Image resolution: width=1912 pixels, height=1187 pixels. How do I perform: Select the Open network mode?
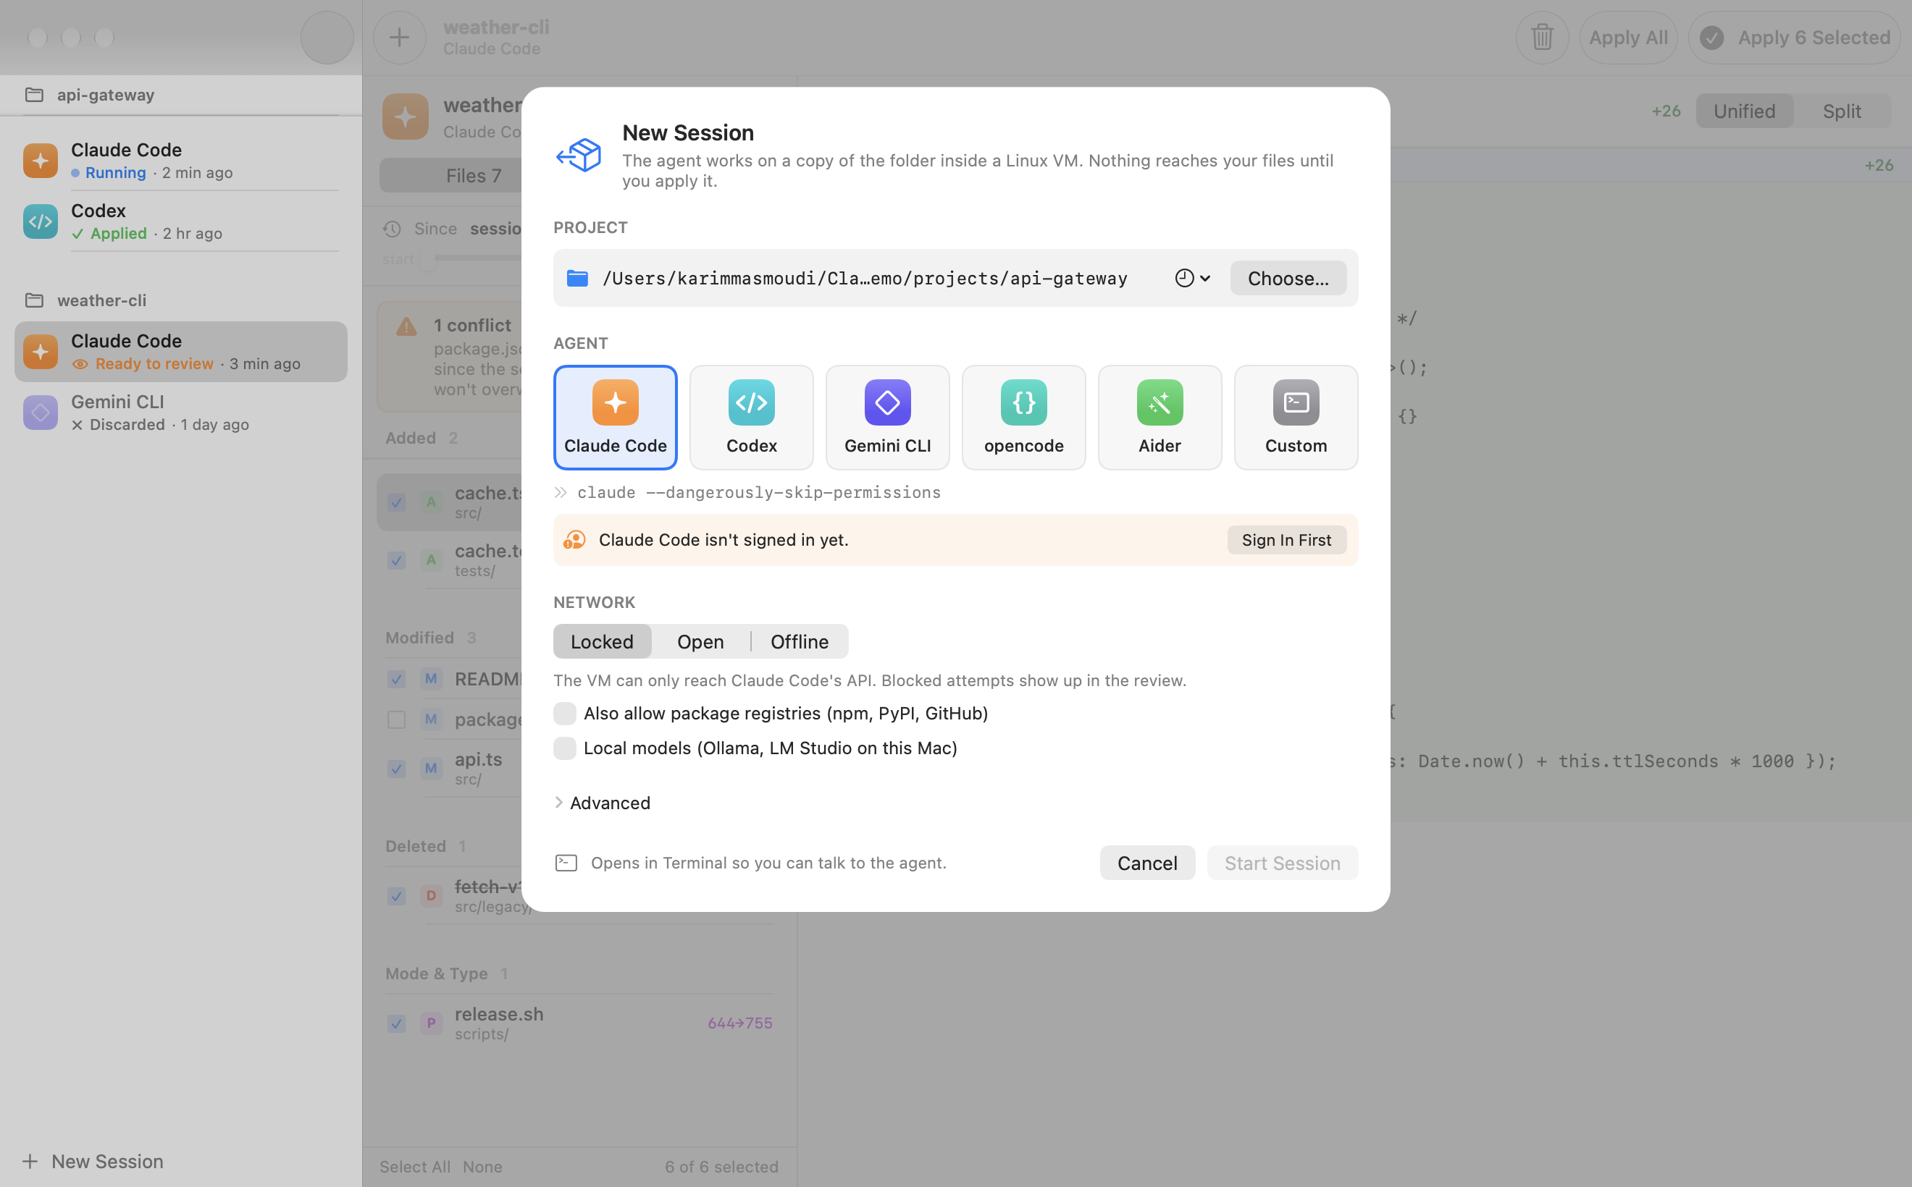pos(700,641)
